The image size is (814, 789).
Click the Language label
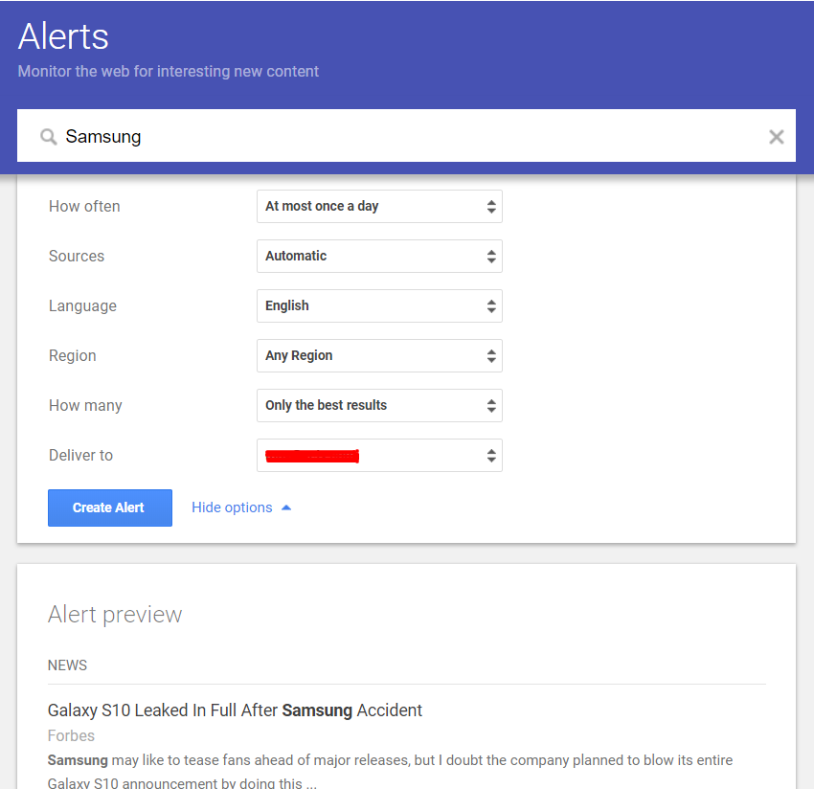tap(82, 306)
